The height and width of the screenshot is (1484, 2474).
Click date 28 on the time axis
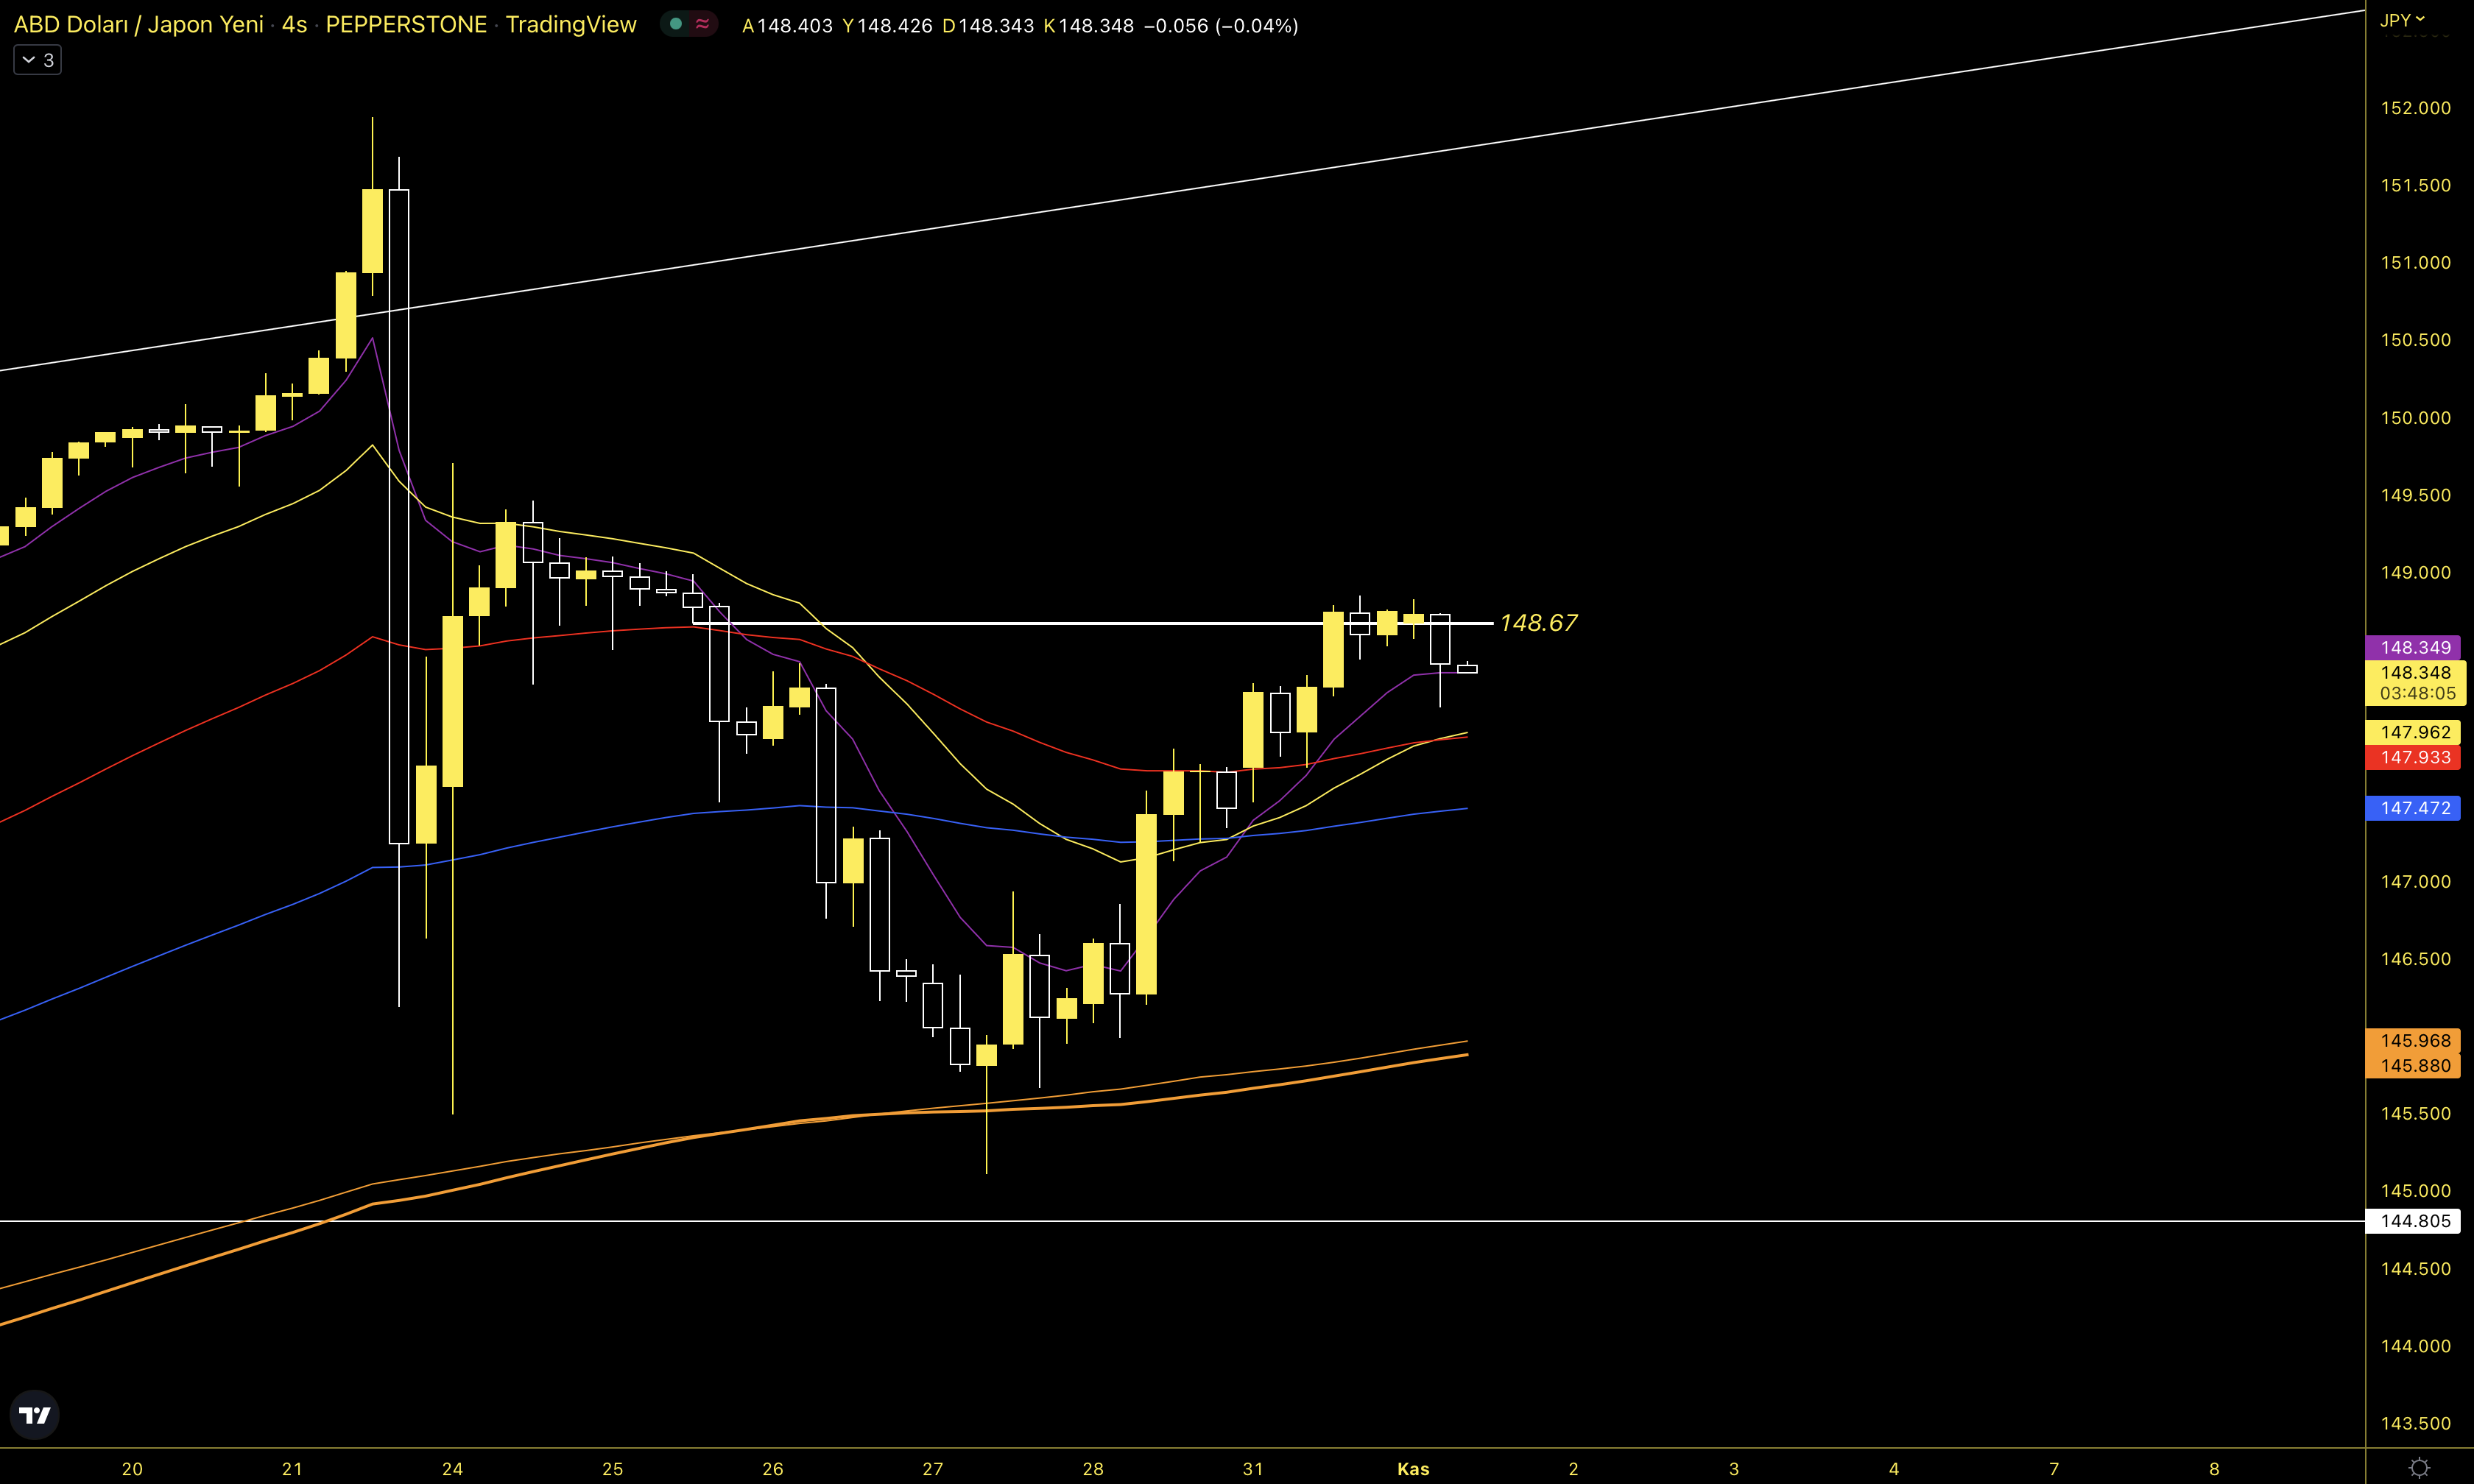point(1093,1469)
